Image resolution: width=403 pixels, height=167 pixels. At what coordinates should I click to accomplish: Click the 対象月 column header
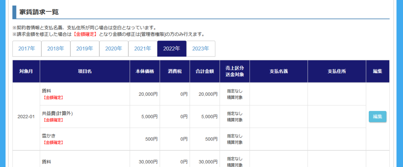tap(26, 72)
